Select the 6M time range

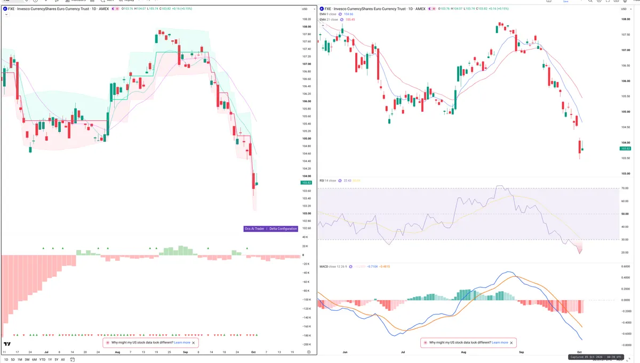35,359
